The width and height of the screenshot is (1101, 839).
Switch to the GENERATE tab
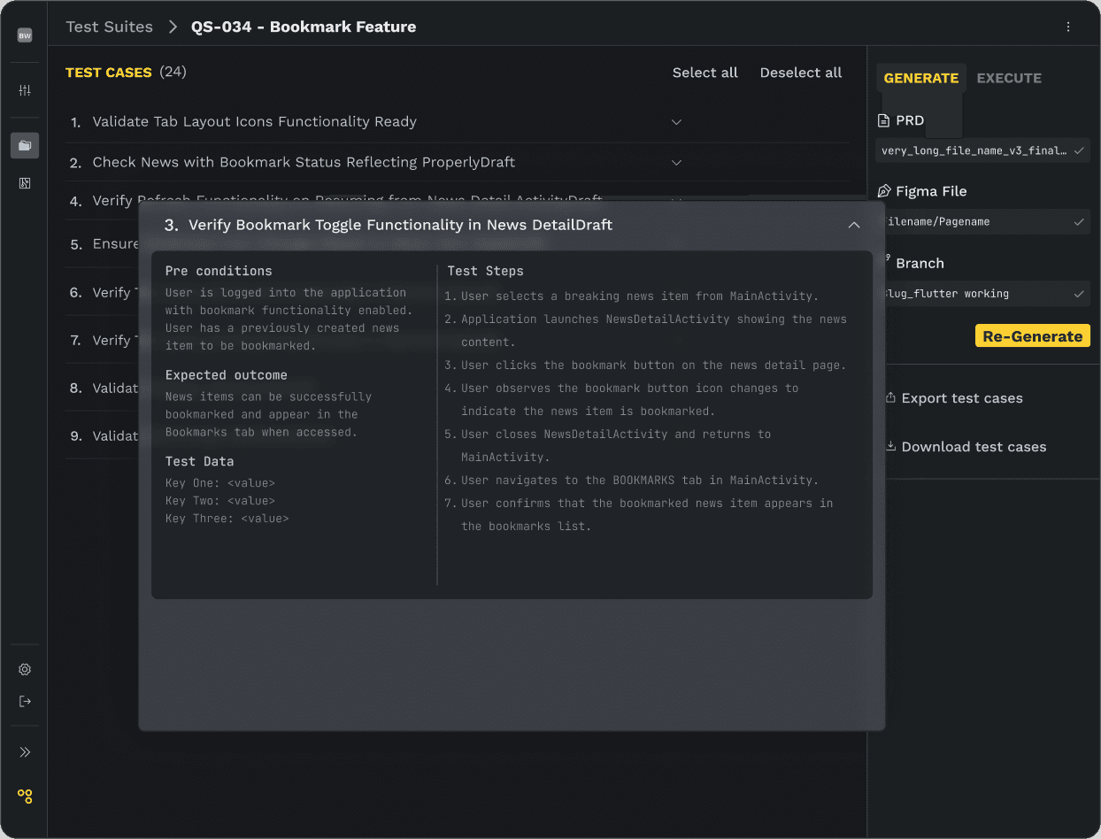click(x=921, y=78)
